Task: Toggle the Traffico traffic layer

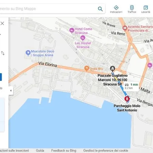Action: tap(132, 9)
